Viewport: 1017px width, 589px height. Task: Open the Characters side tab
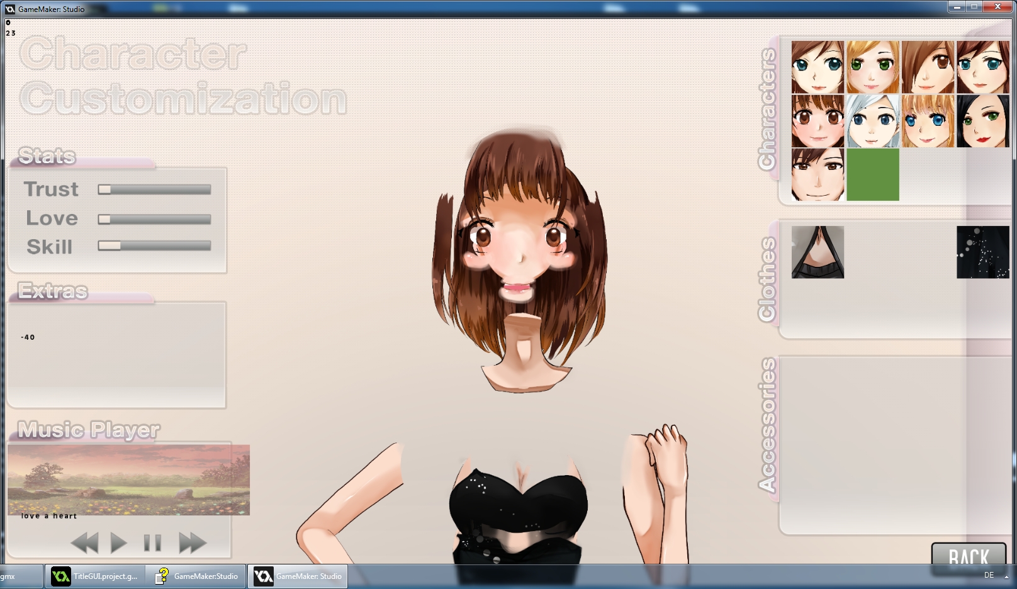coord(767,109)
